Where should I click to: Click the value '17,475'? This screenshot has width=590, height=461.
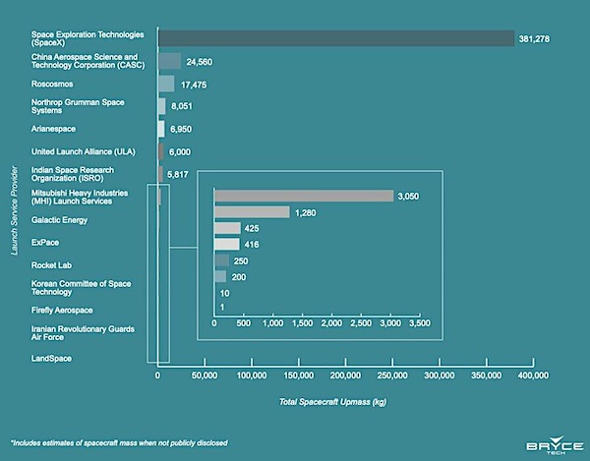[194, 85]
